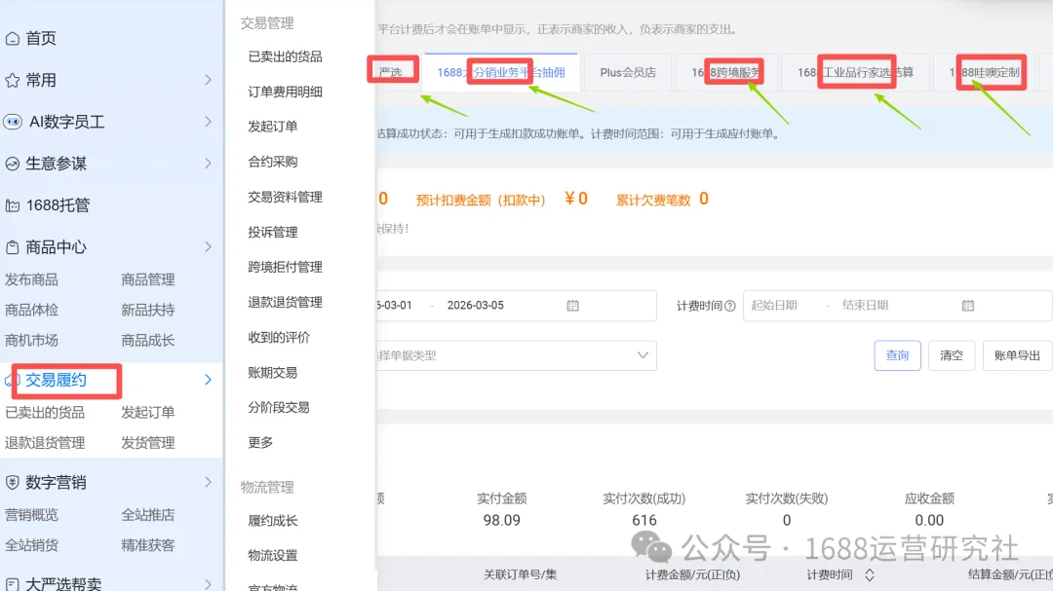Click 发货管理 under 交易履约

coord(148,443)
